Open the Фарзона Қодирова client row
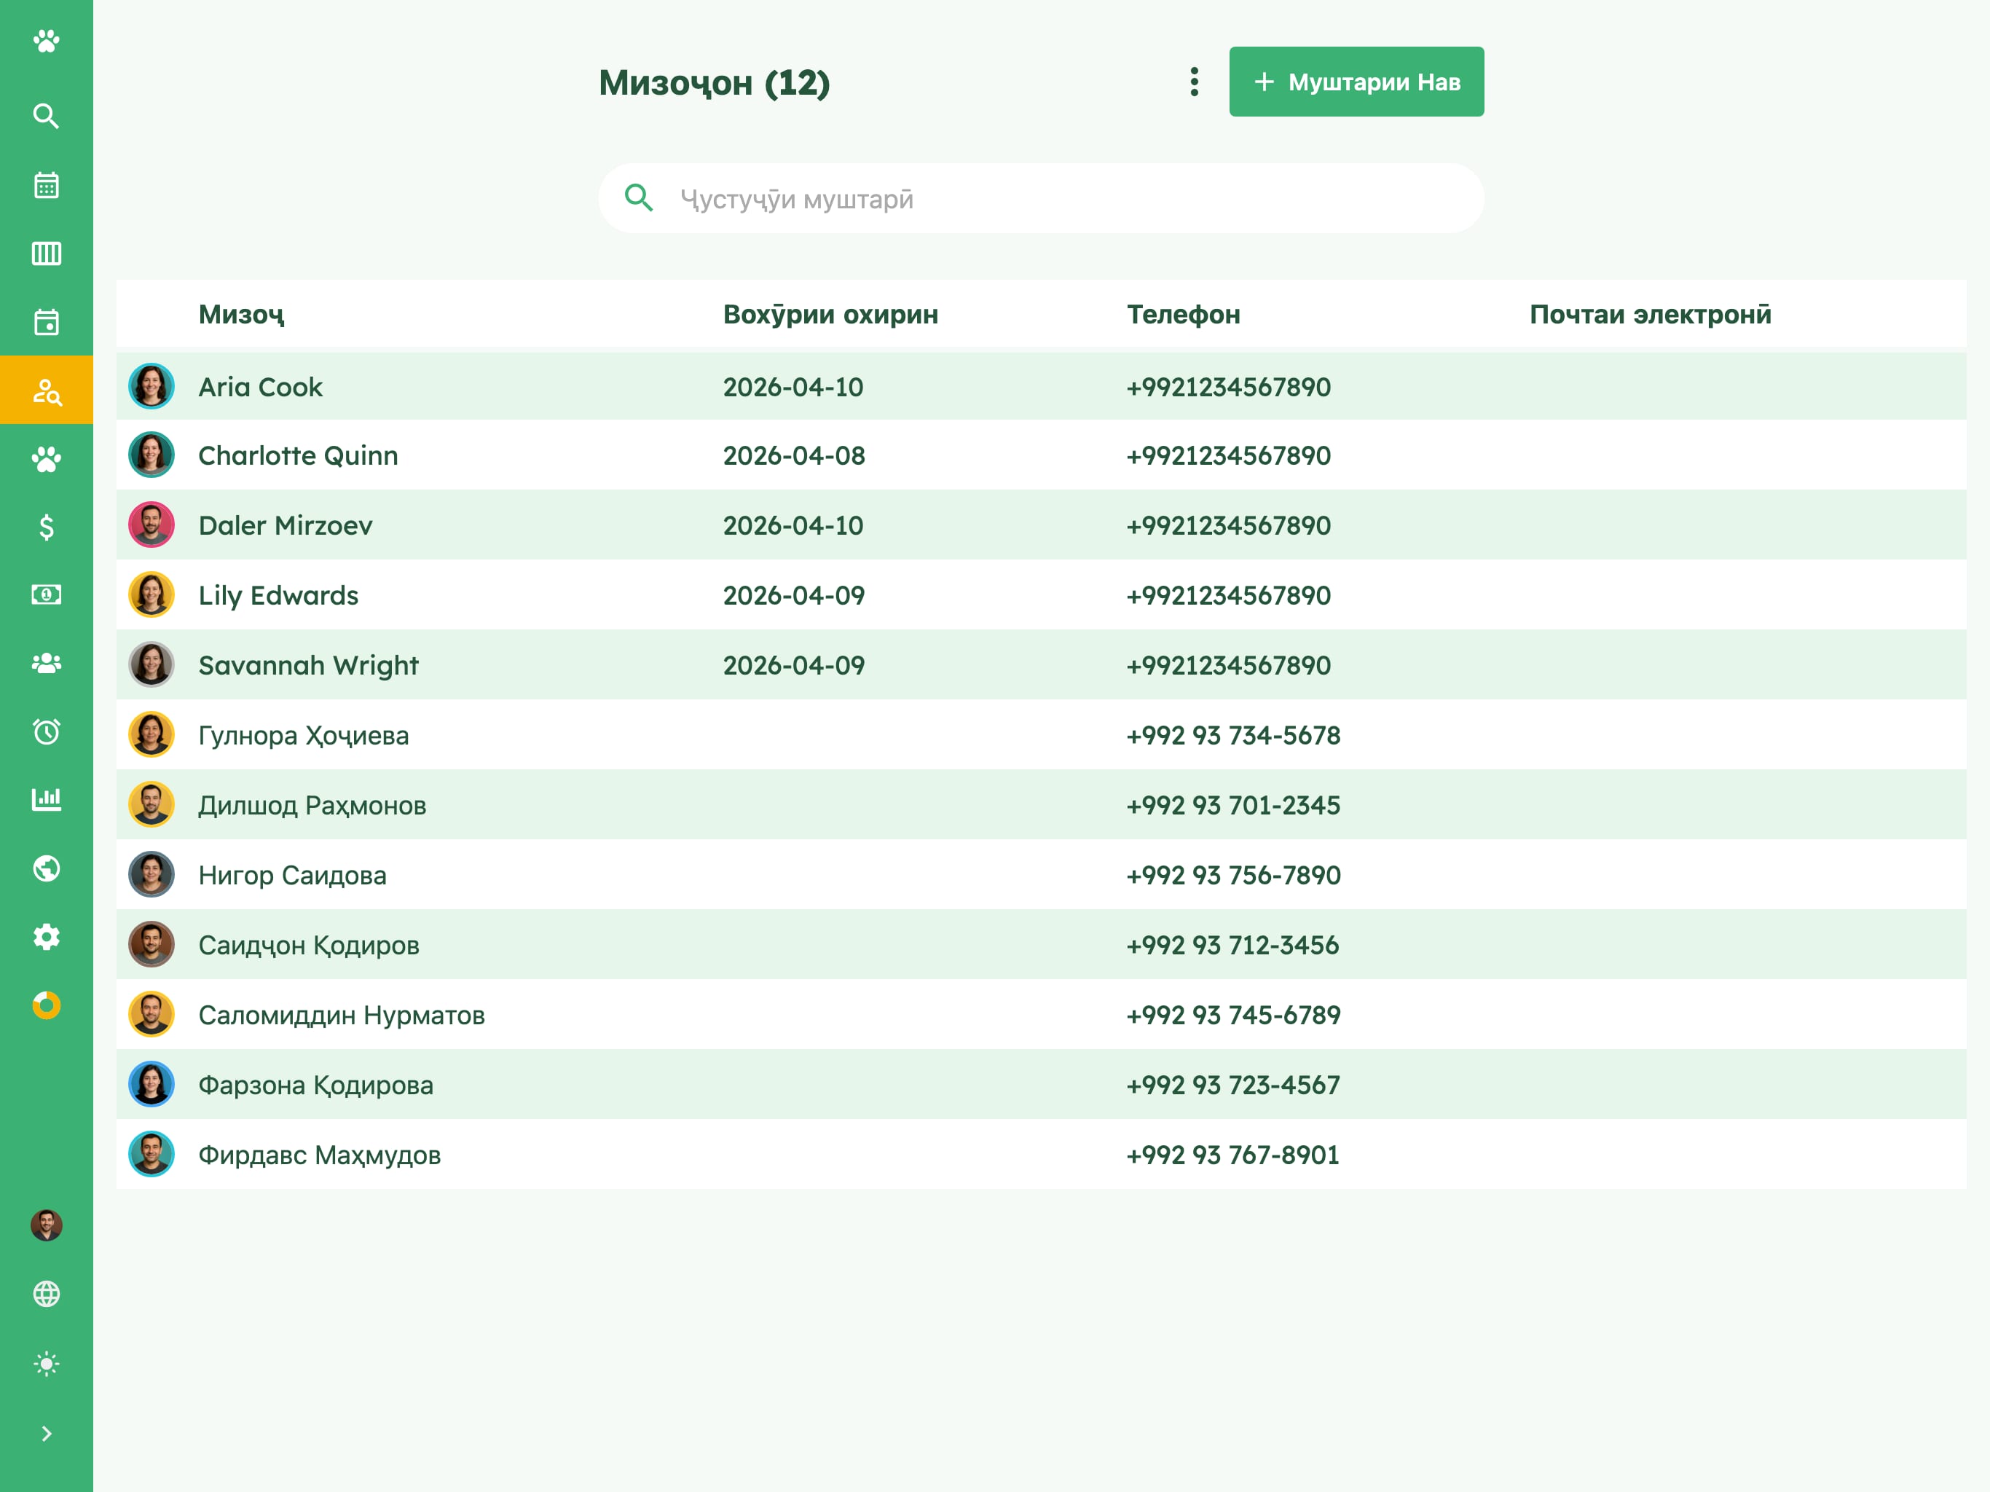This screenshot has height=1492, width=1990. [x=1041, y=1085]
